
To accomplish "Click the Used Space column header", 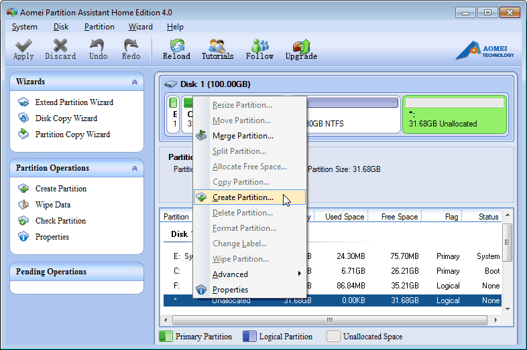I will coord(341,217).
